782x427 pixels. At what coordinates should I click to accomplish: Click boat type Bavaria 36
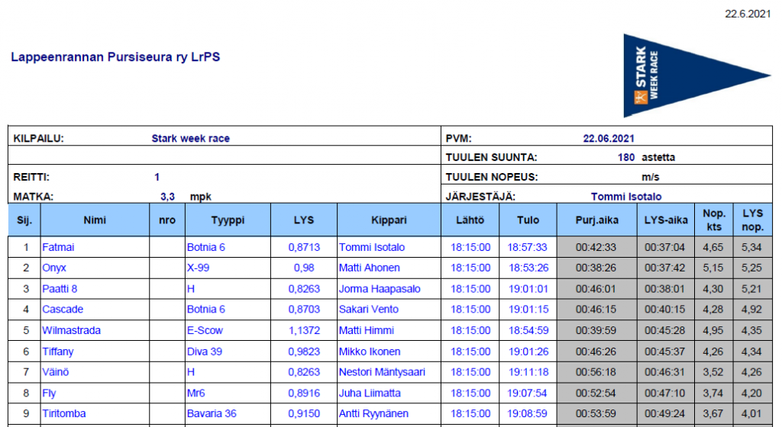[x=212, y=413]
